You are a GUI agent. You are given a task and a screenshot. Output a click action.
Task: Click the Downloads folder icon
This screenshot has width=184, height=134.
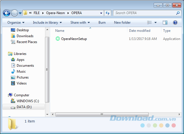(13, 36)
